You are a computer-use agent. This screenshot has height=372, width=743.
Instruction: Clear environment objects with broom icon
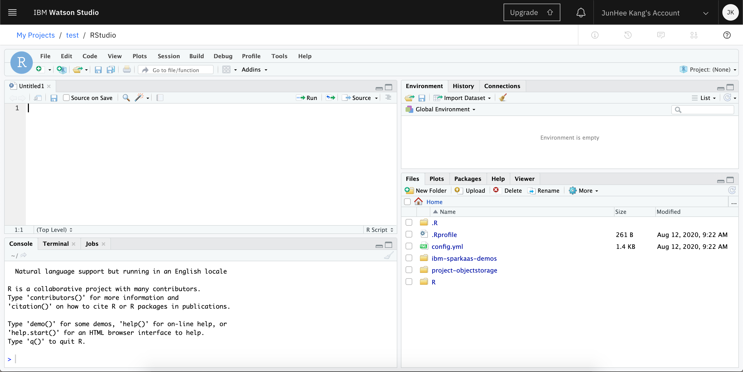(503, 98)
